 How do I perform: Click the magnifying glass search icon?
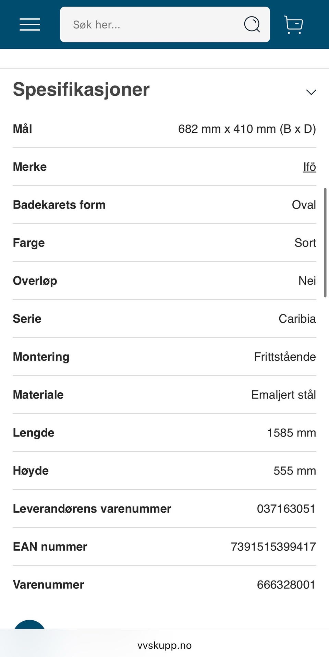pos(252,24)
